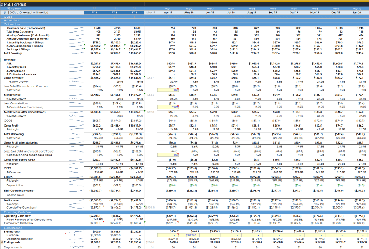Expand the Assumptions section header
369x249 pixels.
12,20
